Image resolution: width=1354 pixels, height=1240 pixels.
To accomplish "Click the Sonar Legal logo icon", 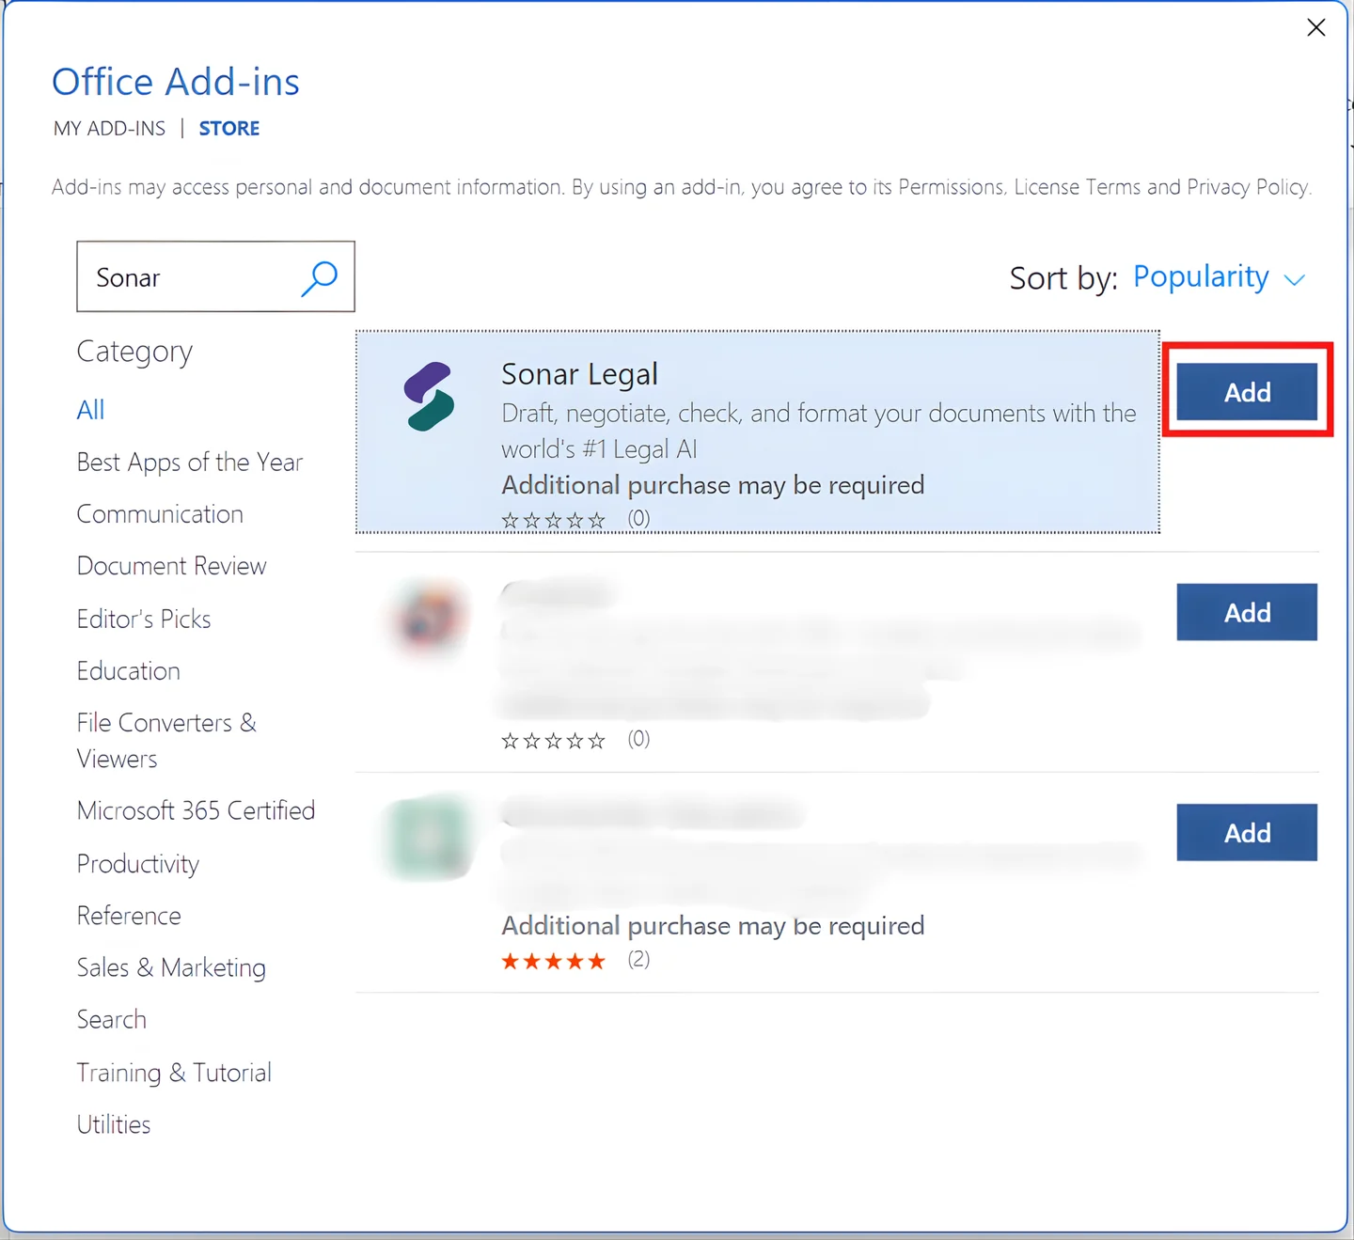I will point(430,396).
